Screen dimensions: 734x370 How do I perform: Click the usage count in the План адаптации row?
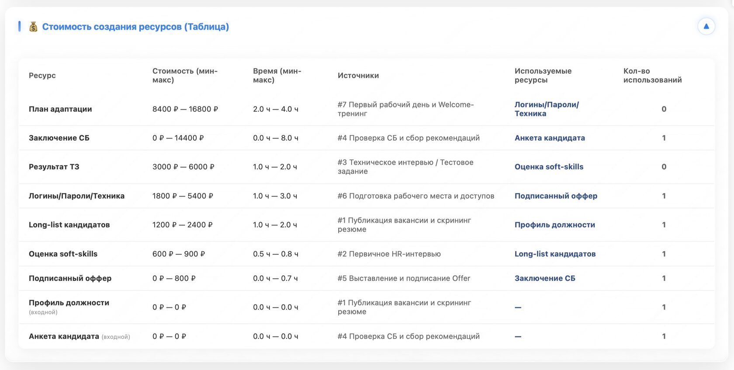[x=664, y=109]
